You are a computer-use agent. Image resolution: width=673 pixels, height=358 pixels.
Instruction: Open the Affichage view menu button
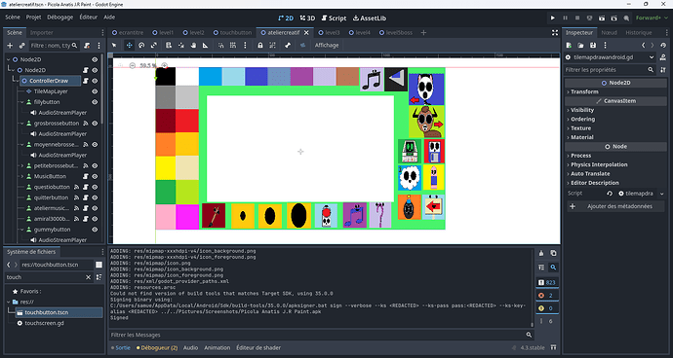tap(327, 45)
